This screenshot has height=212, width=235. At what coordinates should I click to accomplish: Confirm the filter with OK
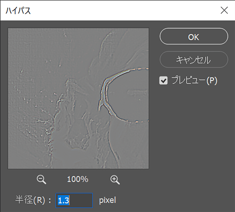194,36
